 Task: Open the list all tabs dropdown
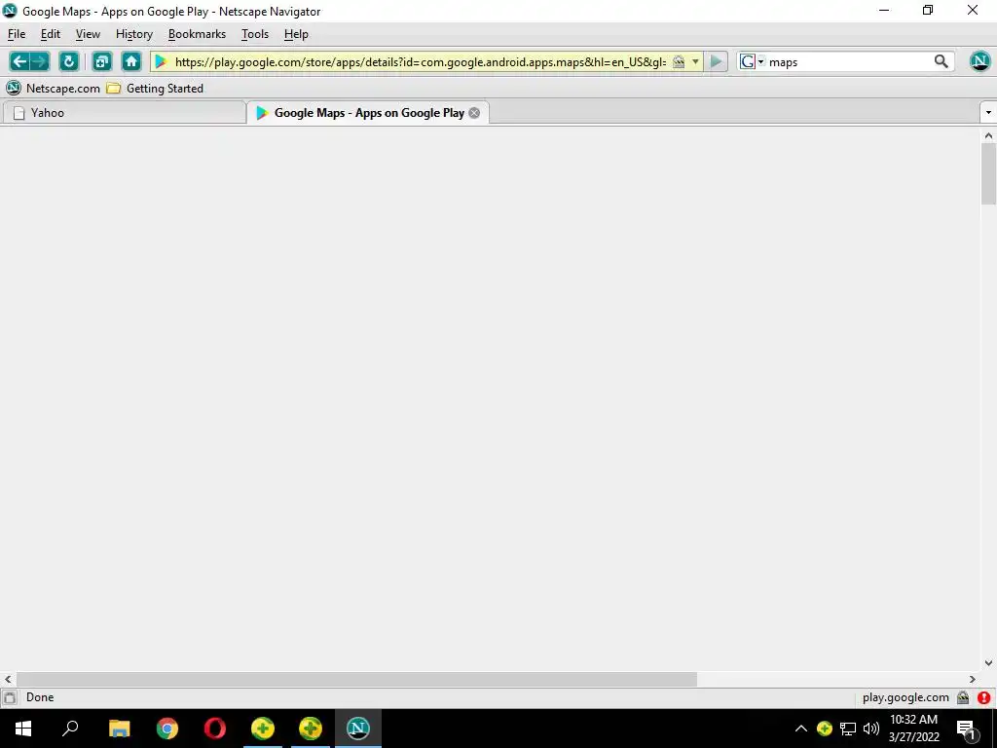tap(988, 113)
